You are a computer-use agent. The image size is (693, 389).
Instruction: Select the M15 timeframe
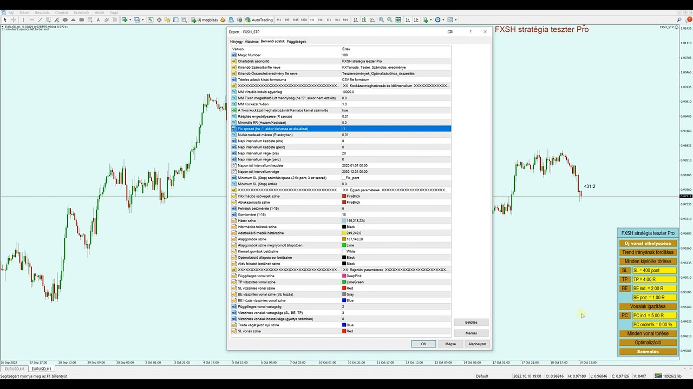(x=296, y=20)
